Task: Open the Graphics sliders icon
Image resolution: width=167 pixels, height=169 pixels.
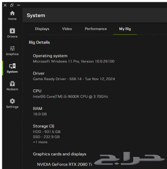Action: point(12,48)
